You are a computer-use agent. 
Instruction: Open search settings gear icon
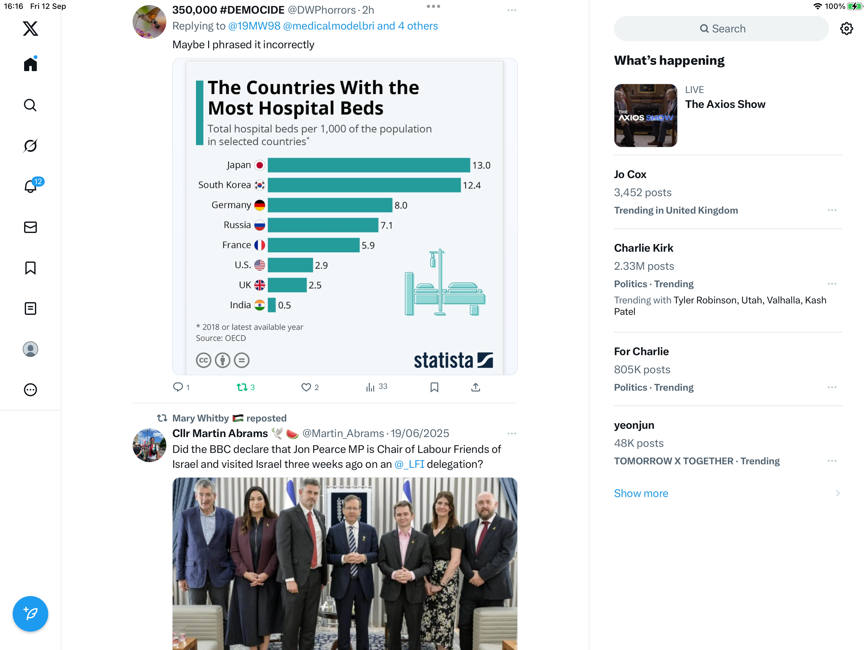(x=846, y=29)
